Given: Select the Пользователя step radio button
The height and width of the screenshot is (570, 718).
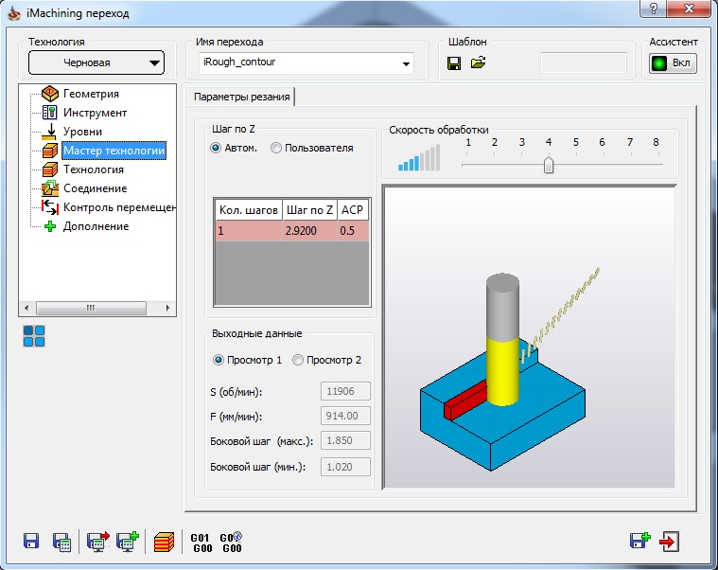Looking at the screenshot, I should 275,148.
